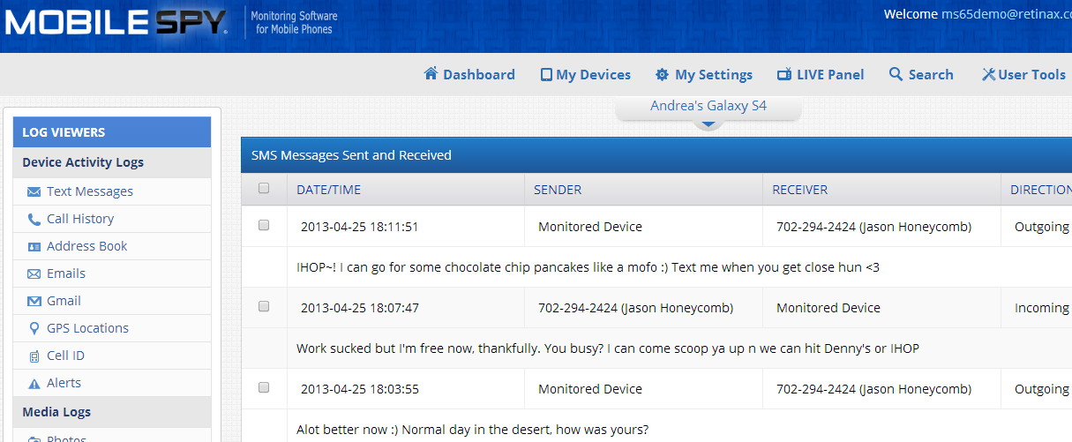Open My Settings in the top navigation
This screenshot has height=442, width=1072.
coord(704,75)
